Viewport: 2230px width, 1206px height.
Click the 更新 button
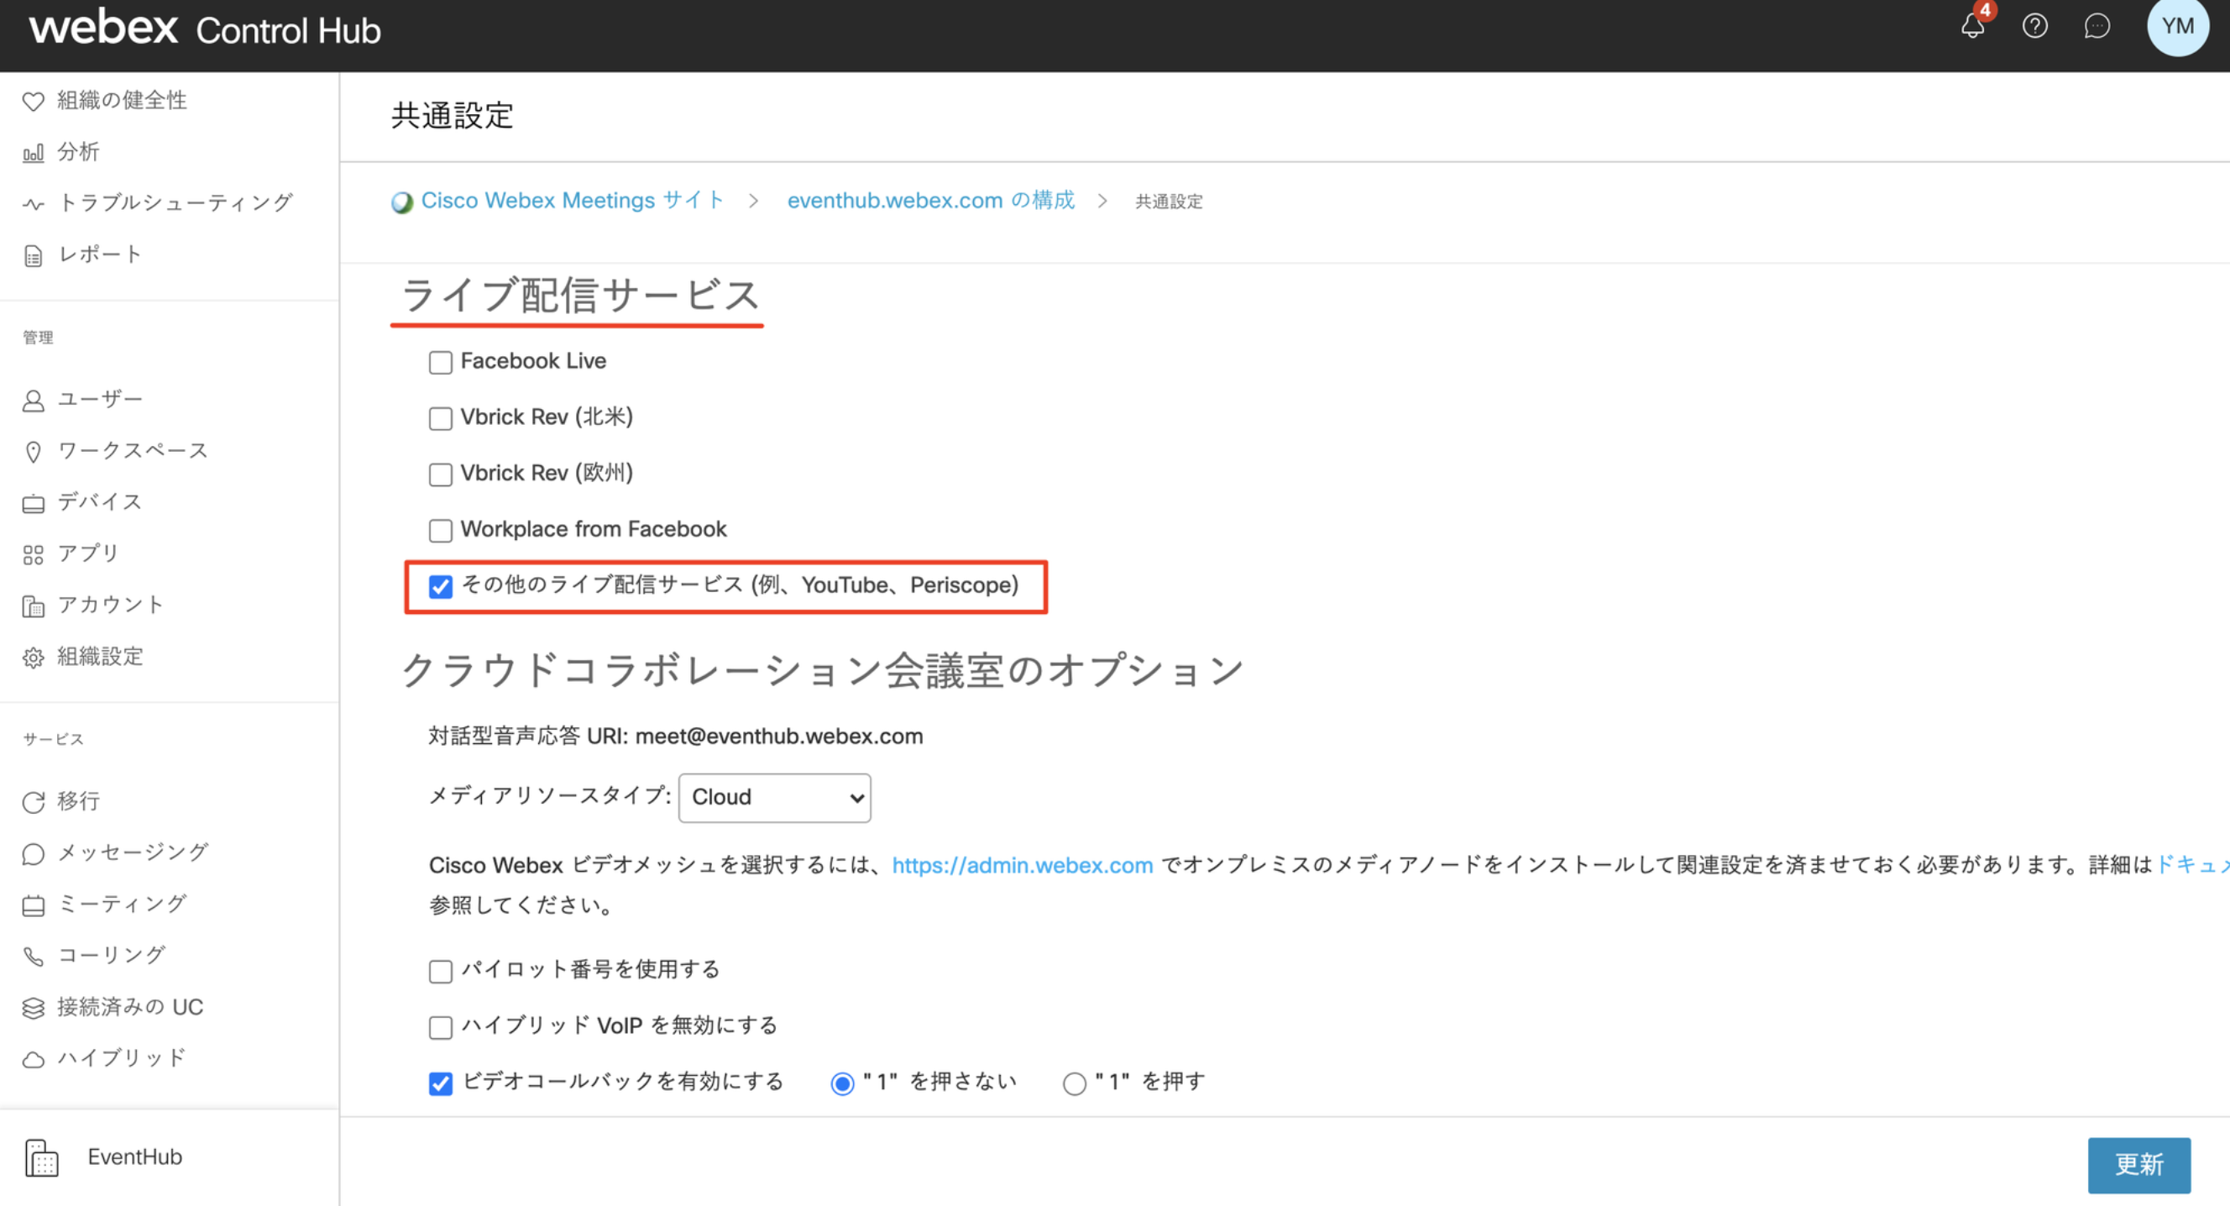pyautogui.click(x=2138, y=1165)
